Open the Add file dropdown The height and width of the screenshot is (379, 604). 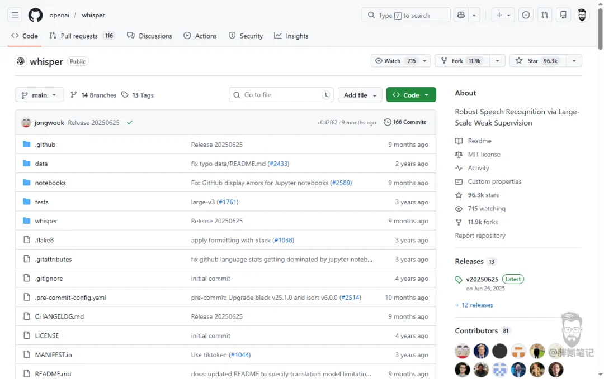tap(360, 95)
